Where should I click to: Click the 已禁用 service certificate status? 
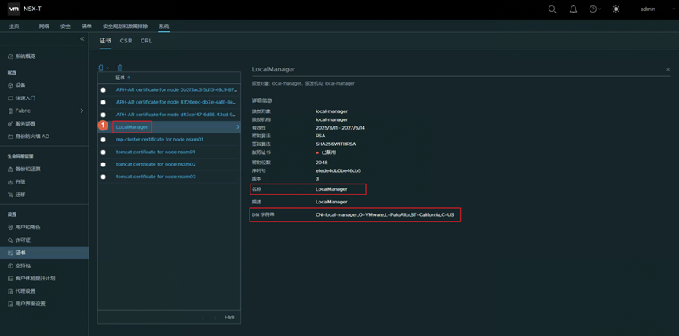click(326, 152)
